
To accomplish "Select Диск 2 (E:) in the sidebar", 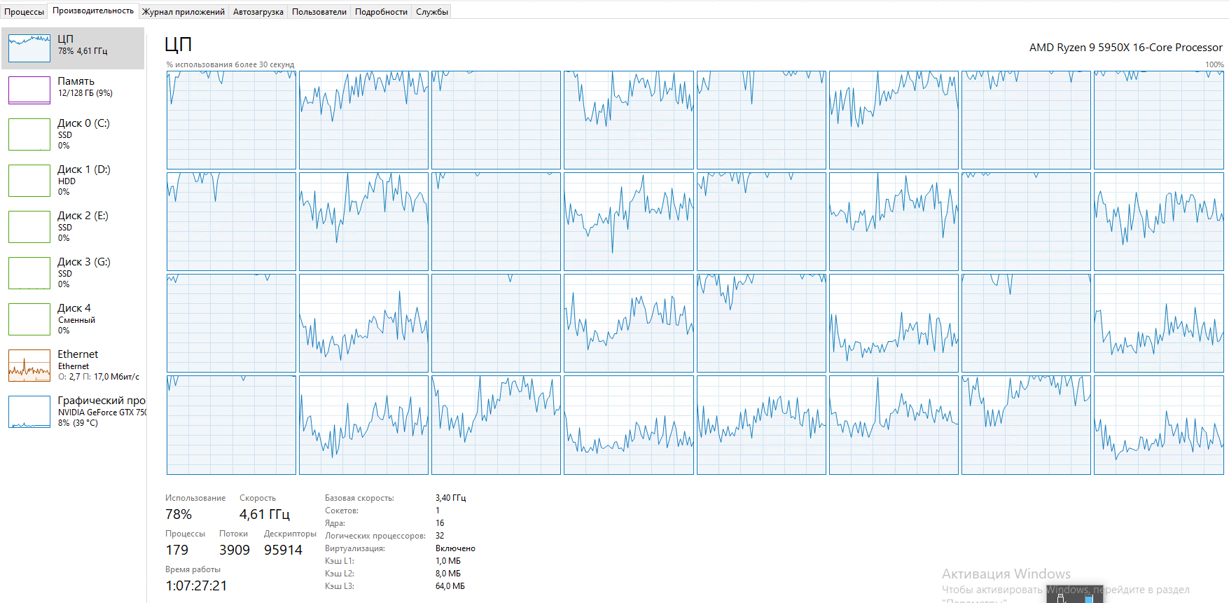I will click(x=73, y=226).
